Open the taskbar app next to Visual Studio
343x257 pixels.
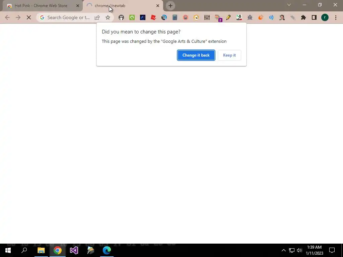[x=90, y=250]
